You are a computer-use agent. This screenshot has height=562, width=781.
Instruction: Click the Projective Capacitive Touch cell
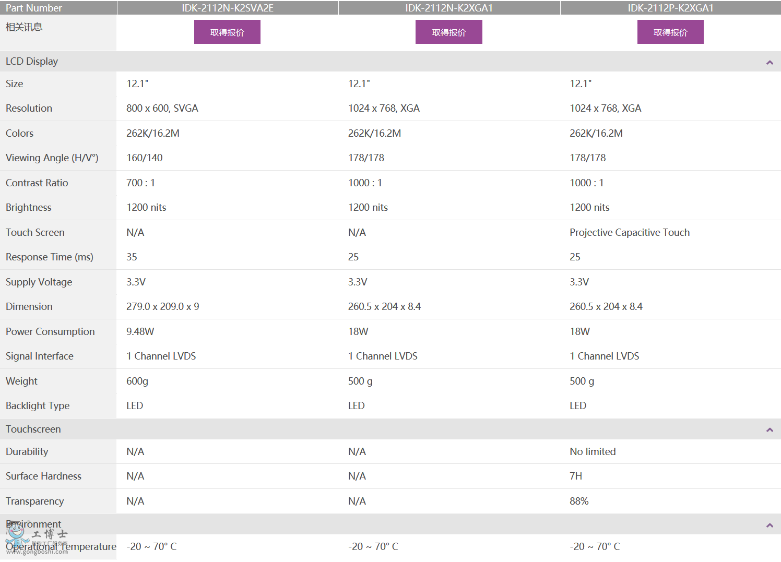click(630, 233)
